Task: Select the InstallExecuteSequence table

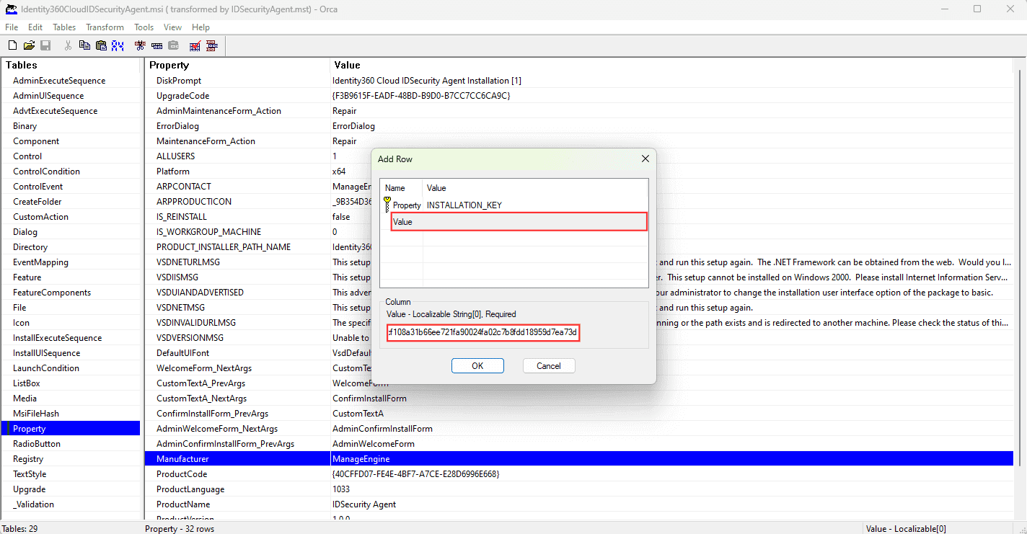Action: pyautogui.click(x=57, y=338)
